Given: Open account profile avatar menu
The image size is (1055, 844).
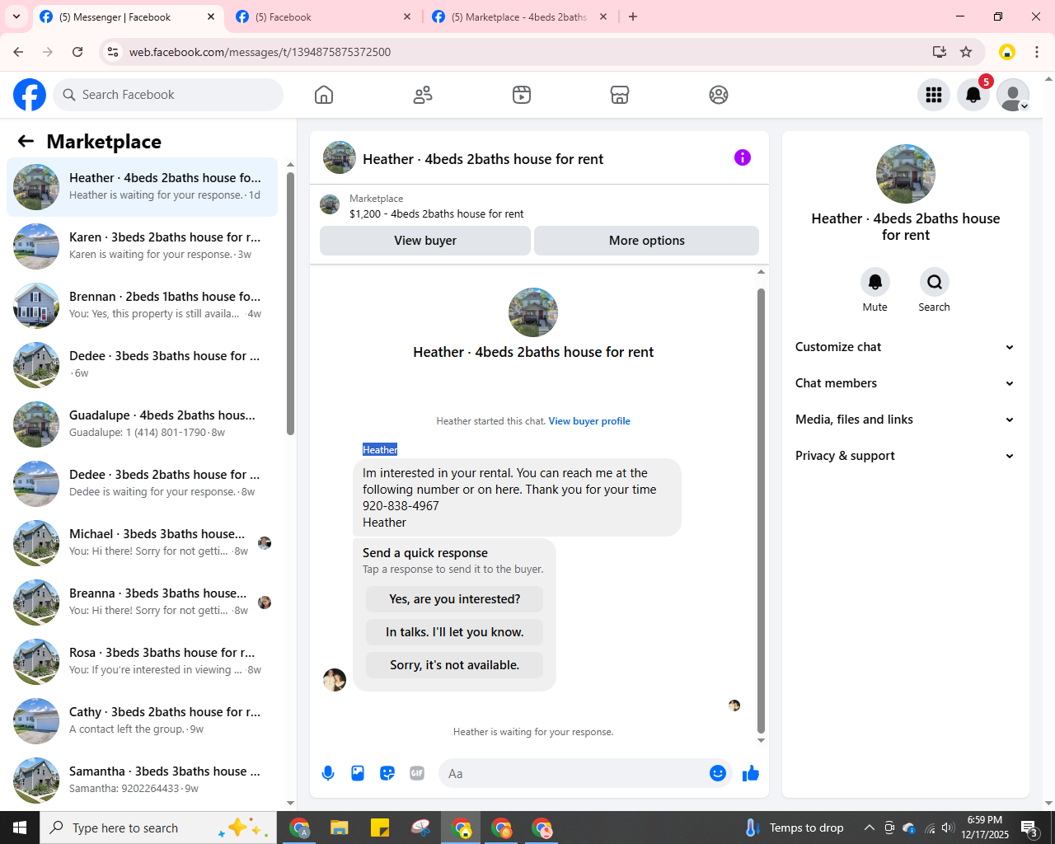Looking at the screenshot, I should click(x=1013, y=95).
